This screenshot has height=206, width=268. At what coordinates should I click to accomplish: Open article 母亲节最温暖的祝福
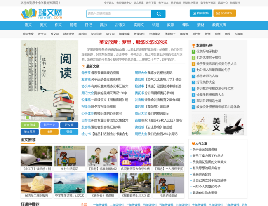tap(105, 73)
